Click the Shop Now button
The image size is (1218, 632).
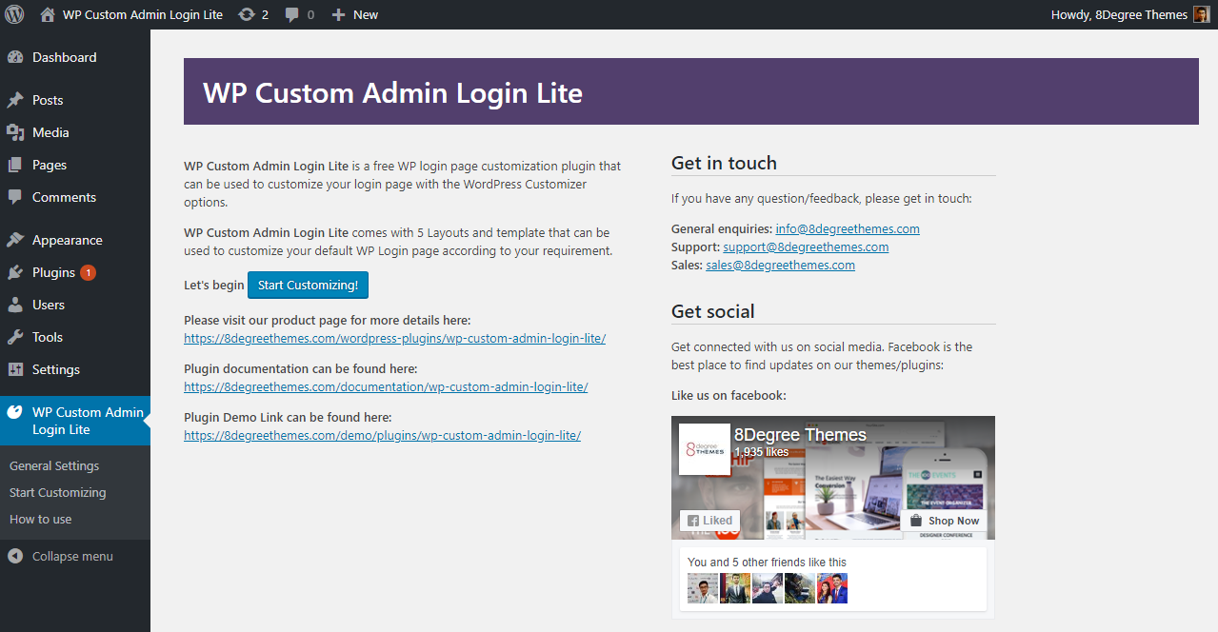(x=944, y=521)
